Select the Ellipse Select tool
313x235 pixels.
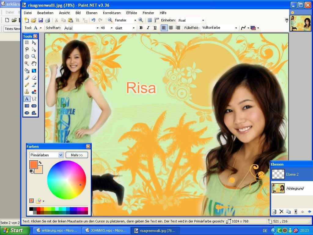[27, 57]
